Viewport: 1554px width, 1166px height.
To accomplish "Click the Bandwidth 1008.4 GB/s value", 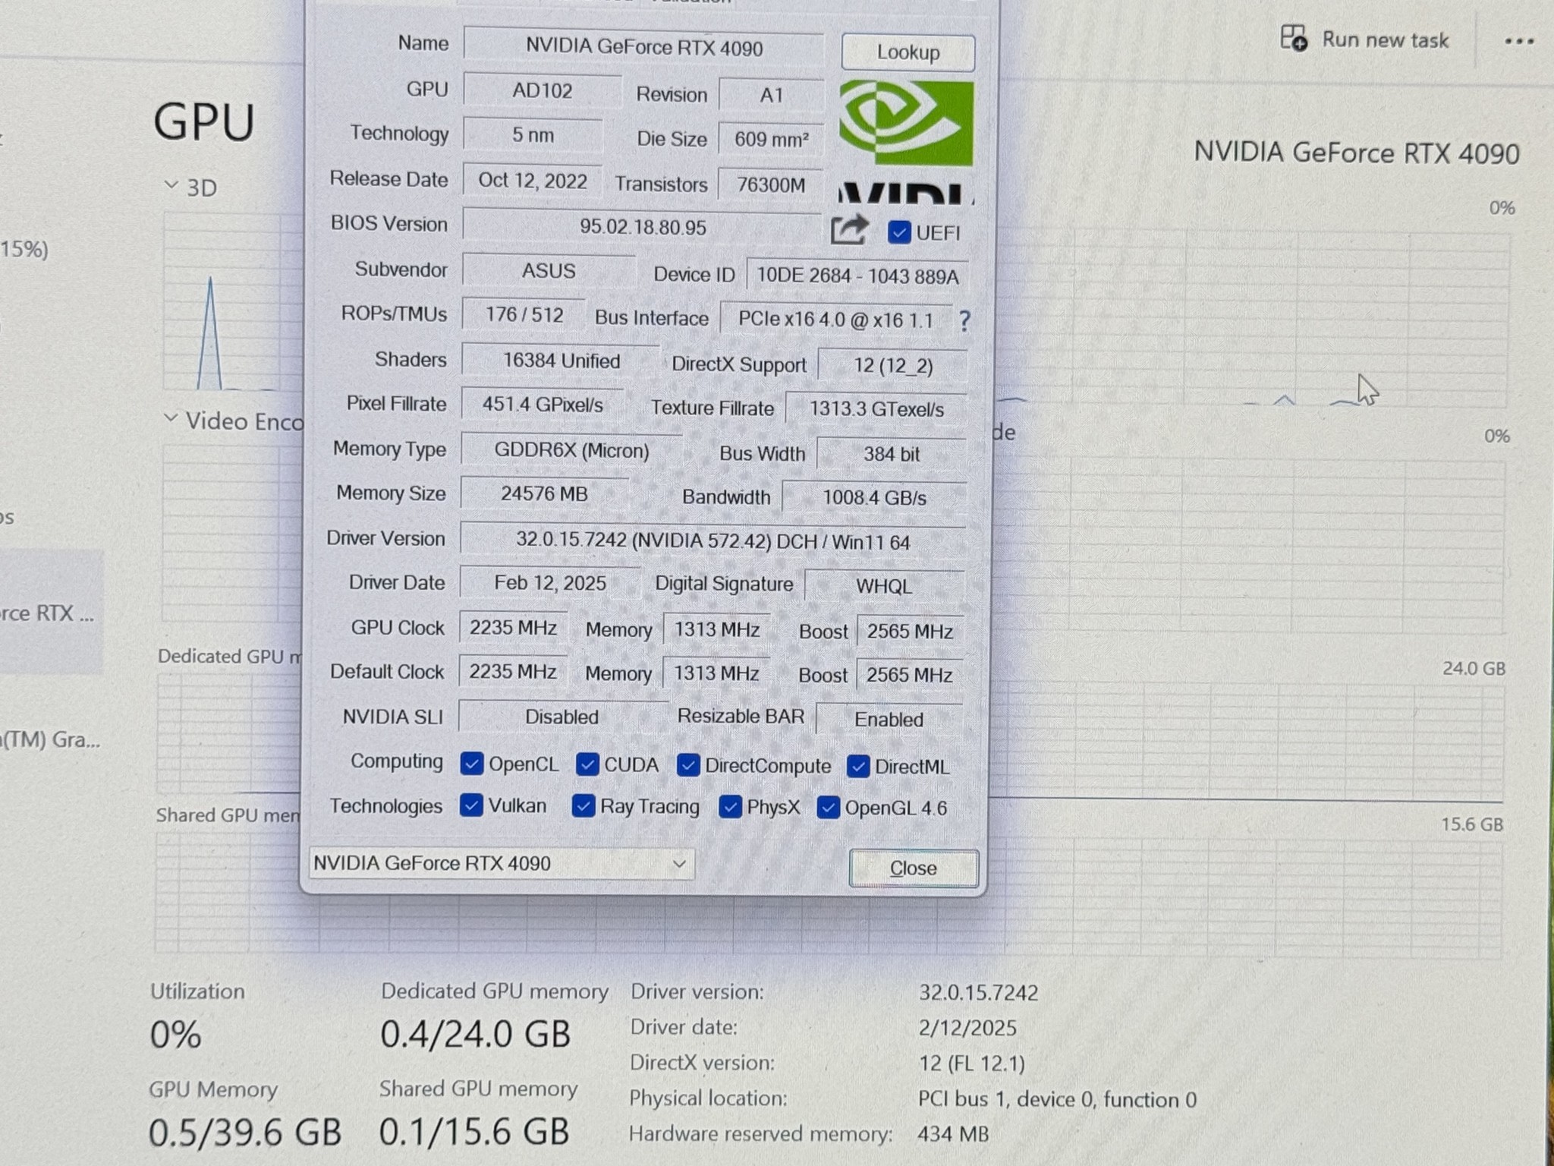I will point(874,498).
